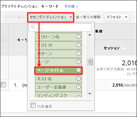
Task: Toggle the リスト表示 checkbox
Action: [33, 105]
